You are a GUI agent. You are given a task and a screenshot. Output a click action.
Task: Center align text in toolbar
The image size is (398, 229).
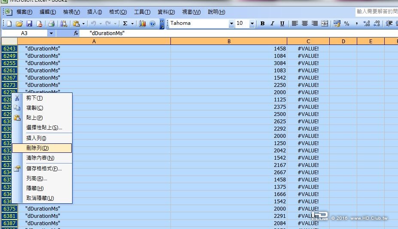pyautogui.click(x=304, y=24)
